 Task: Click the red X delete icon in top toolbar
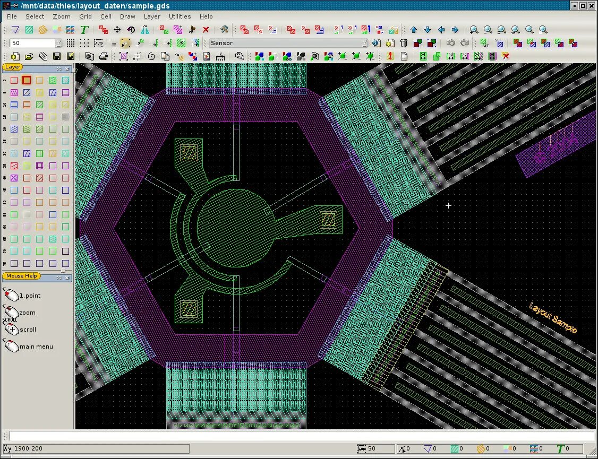pyautogui.click(x=206, y=30)
